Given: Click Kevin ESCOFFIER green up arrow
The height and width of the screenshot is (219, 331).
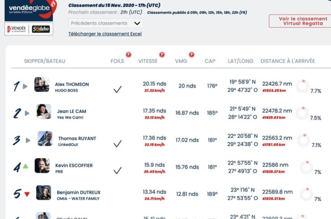Looking at the screenshot, I should tap(25, 166).
